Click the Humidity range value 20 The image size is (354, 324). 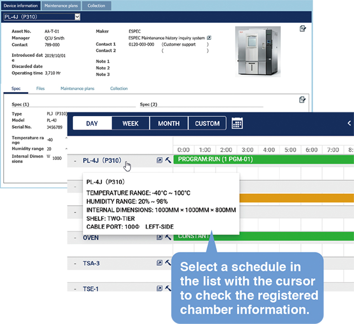point(49,149)
